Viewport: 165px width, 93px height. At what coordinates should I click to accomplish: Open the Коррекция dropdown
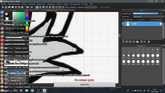(x=91, y=7)
